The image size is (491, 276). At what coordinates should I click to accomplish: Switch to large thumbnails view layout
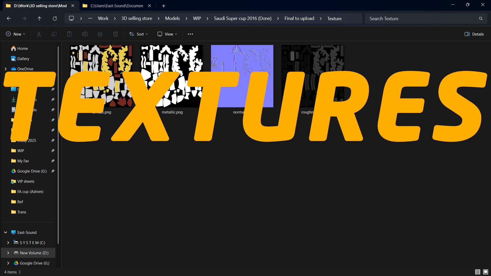(x=486, y=272)
